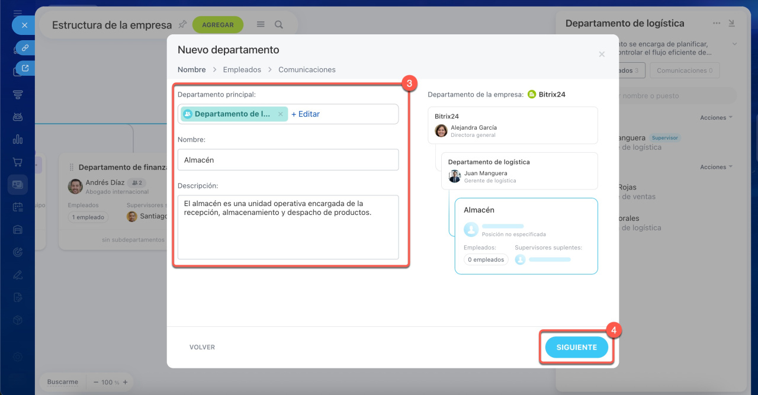Screen dimensions: 758x395
Task: Click the shopping cart icon in the left sidebar
Action: 18,162
